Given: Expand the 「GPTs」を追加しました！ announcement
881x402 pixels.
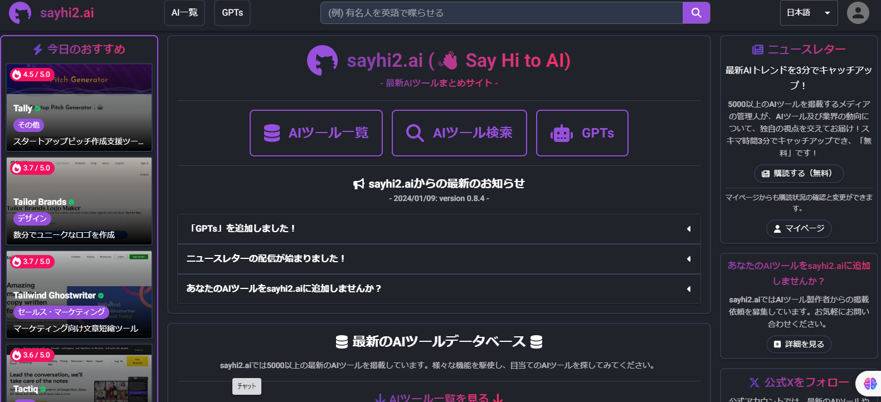Looking at the screenshot, I should (x=439, y=229).
